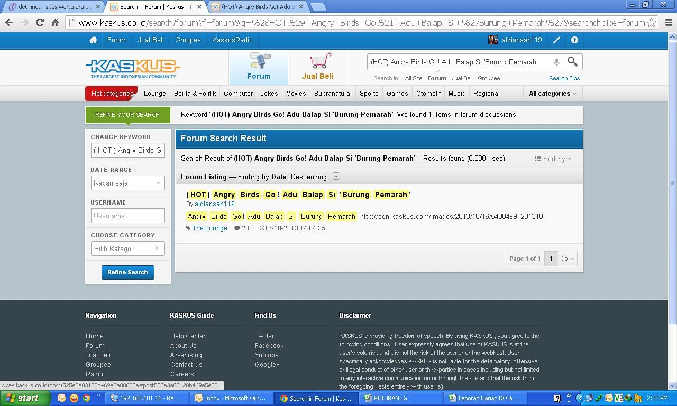Select the Hot categories tab
Screen dimensions: 677x406
(112, 94)
